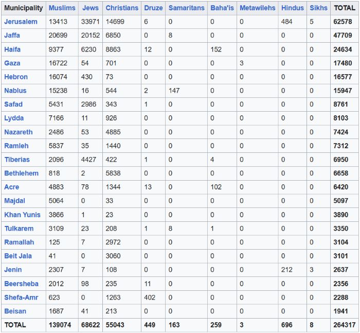Select the TOTAL column header
This screenshot has height=333, width=360.
coord(345,8)
